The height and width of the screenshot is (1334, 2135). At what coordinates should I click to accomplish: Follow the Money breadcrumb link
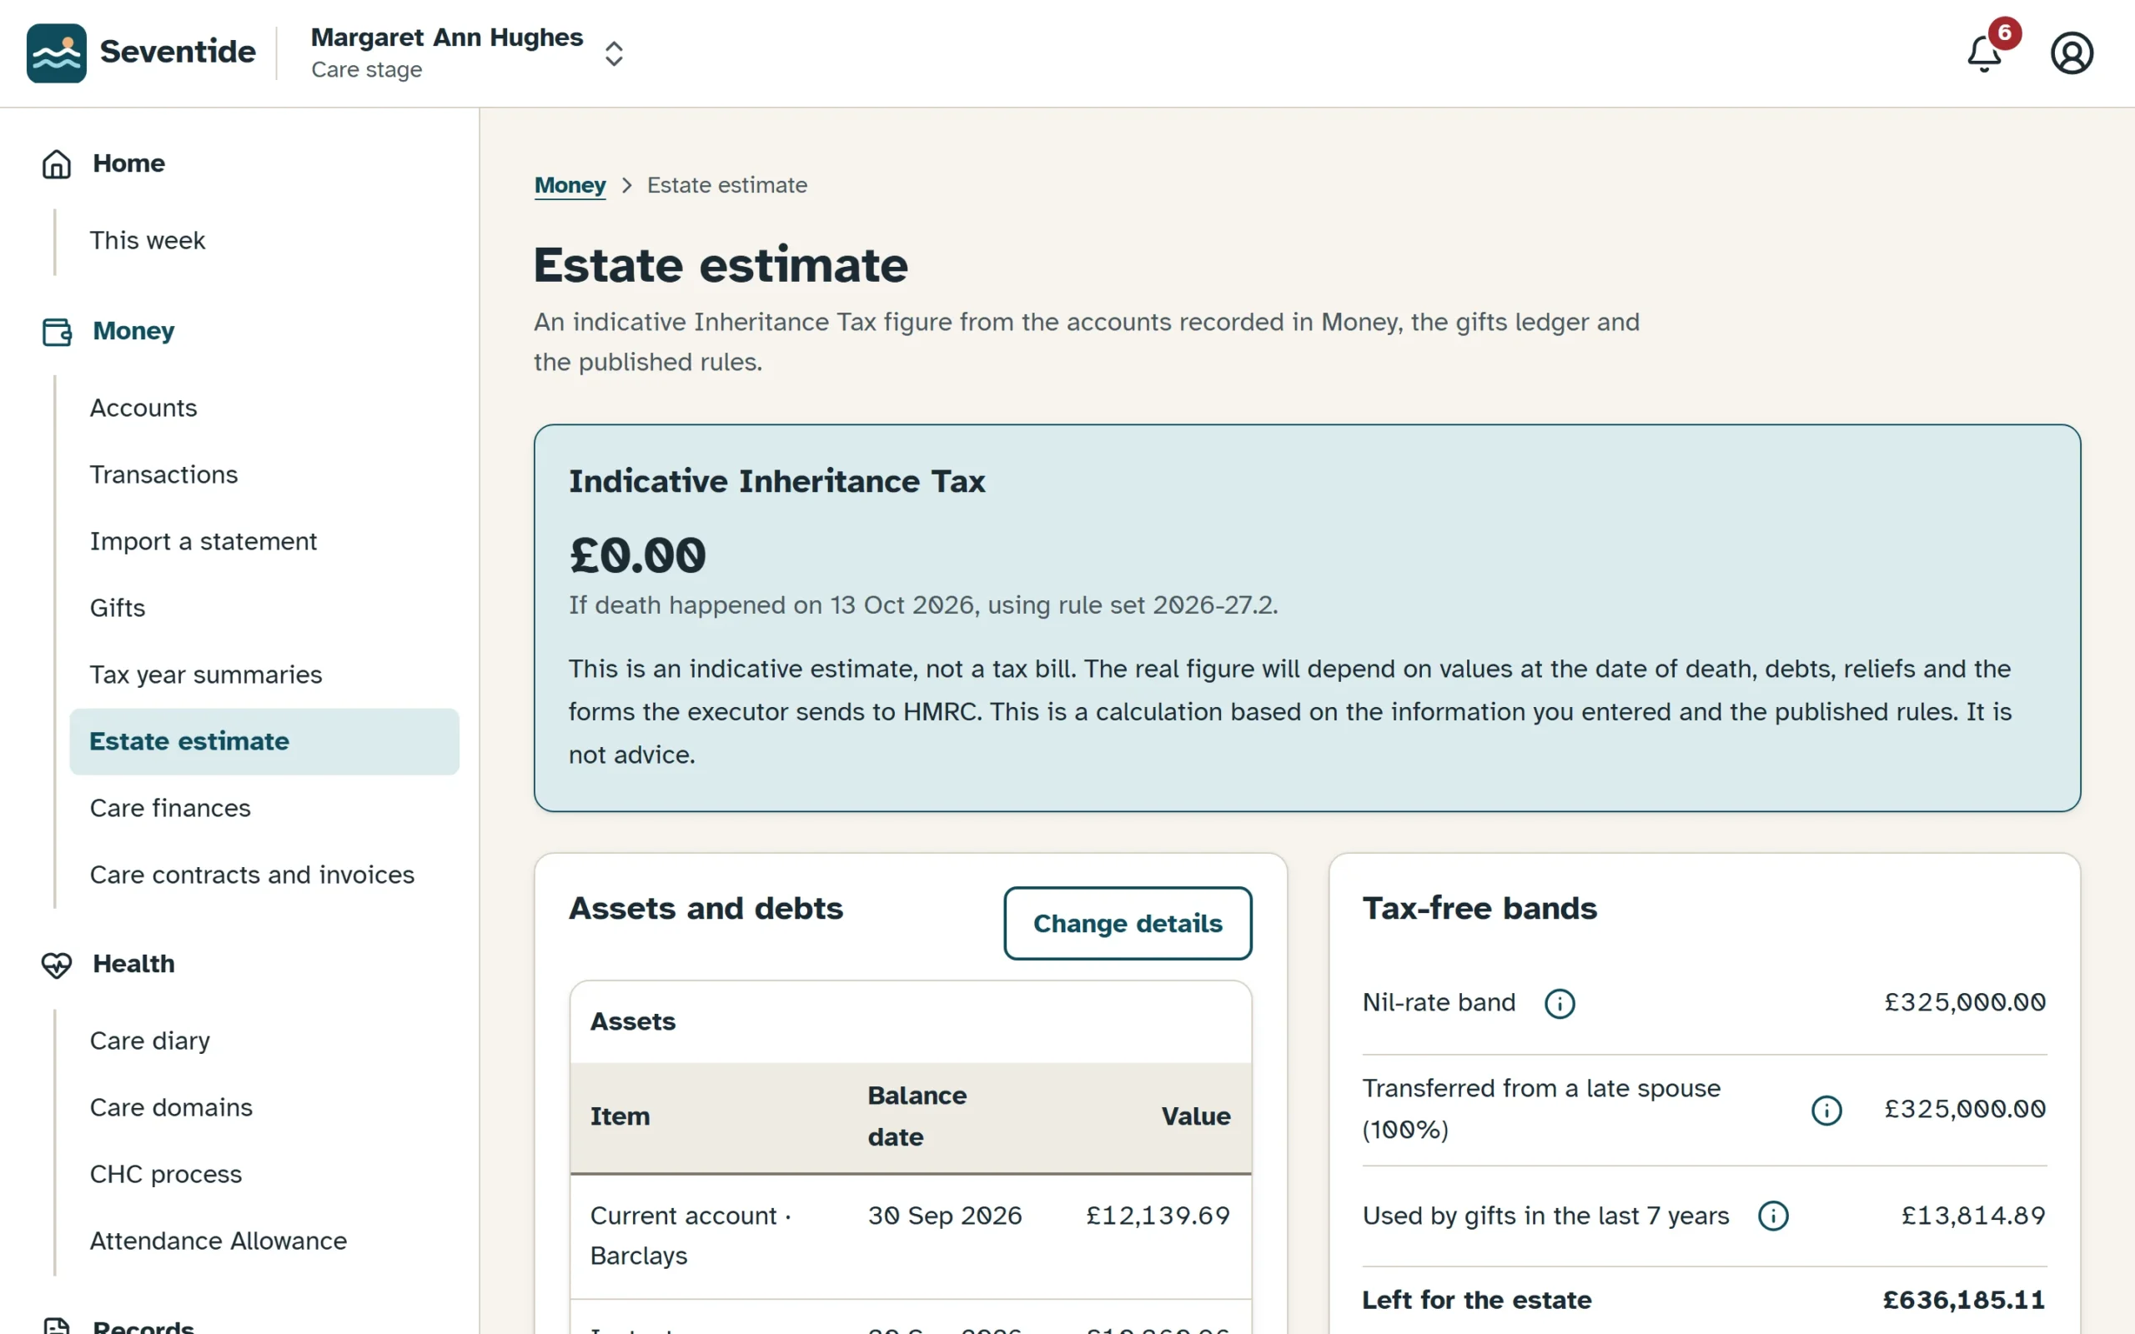tap(570, 185)
